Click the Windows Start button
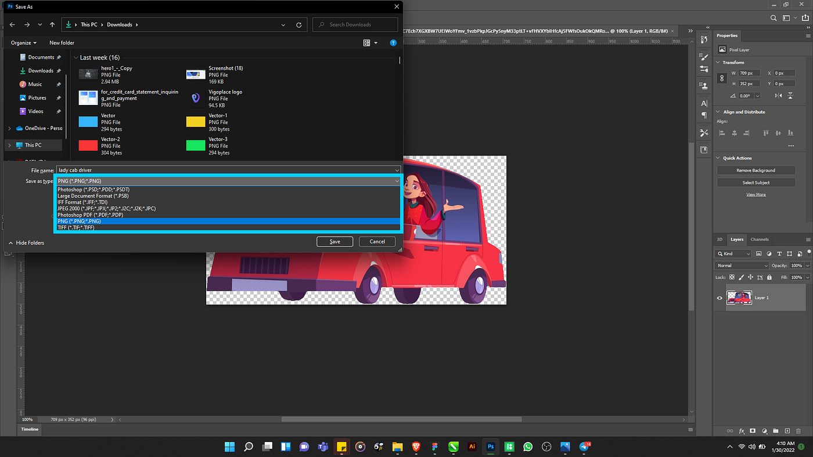The width and height of the screenshot is (813, 457). pos(229,447)
